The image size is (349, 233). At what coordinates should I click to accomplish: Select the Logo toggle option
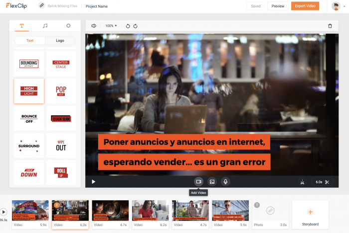[60, 41]
